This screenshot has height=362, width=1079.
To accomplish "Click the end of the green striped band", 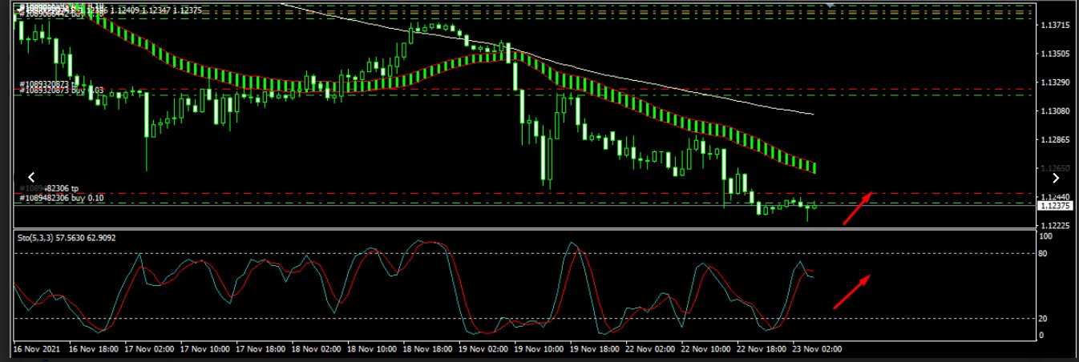I will point(813,168).
